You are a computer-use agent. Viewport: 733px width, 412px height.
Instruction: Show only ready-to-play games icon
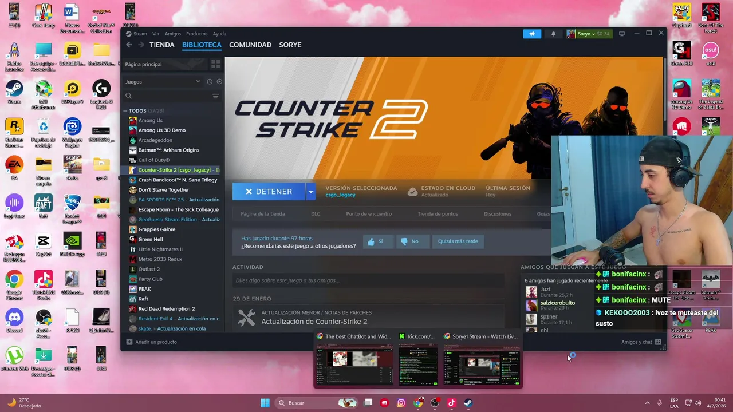219,82
